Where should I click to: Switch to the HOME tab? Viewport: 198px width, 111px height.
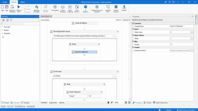[x=5, y=2]
